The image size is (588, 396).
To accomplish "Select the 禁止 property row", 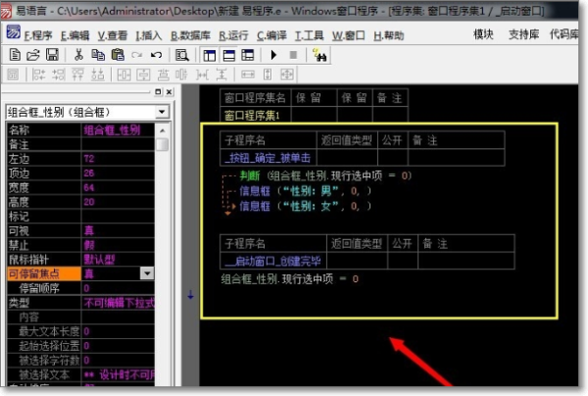I will (x=80, y=245).
